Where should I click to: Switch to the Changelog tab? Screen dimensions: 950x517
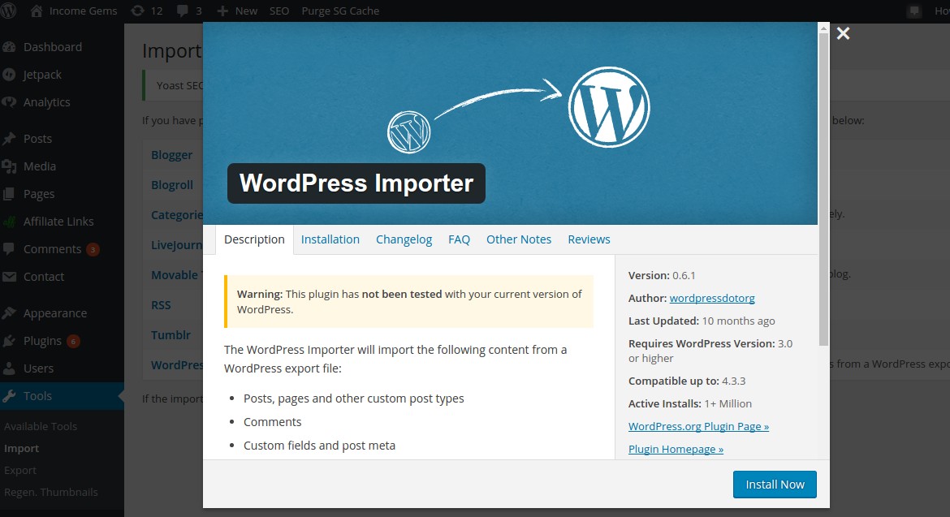tap(404, 239)
